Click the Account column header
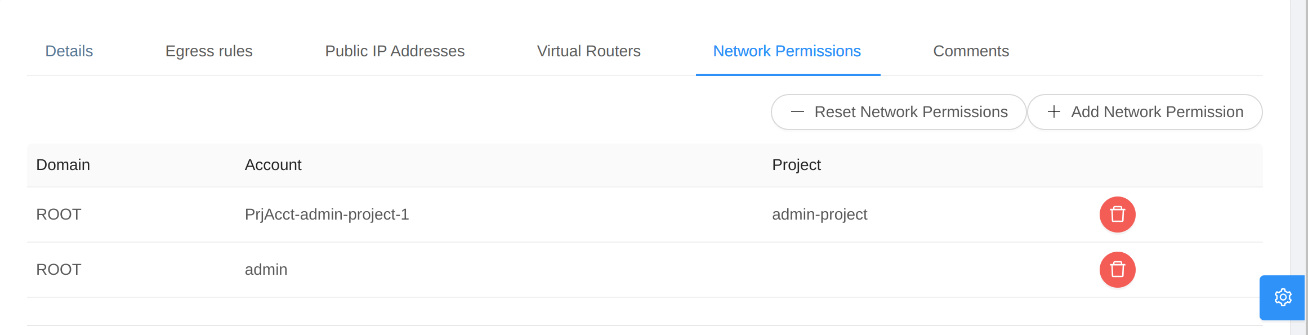This screenshot has height=335, width=1308. [273, 165]
